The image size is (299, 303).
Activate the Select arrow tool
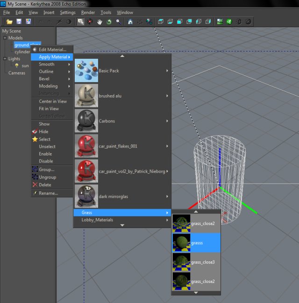coord(81,21)
